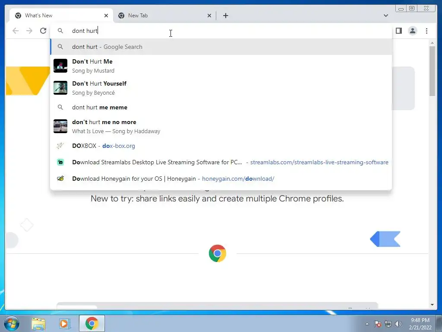Click the scrollbar down arrow
Image resolution: width=442 pixels, height=332 pixels.
point(432,305)
